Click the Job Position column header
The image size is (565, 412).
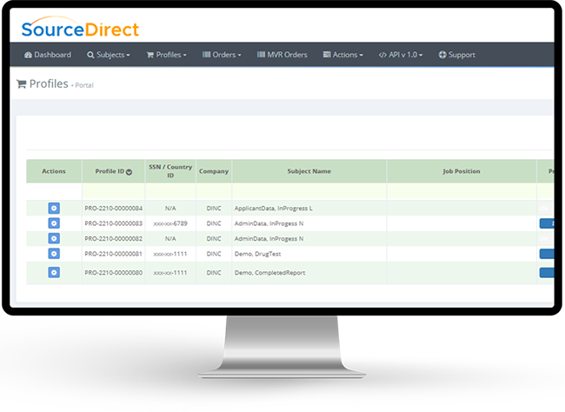click(462, 171)
